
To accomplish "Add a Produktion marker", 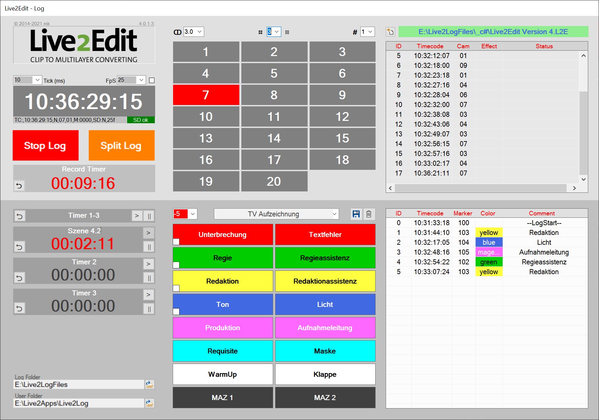I will click(x=223, y=328).
